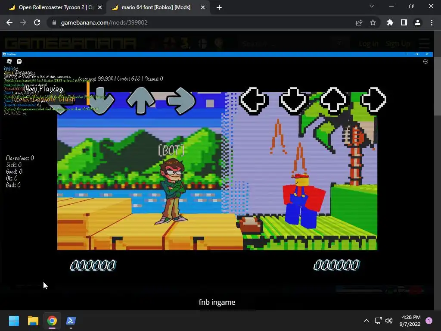Screen dimensions: 441x331
Task: Click the white down arrow receptor
Action: pos(293,100)
